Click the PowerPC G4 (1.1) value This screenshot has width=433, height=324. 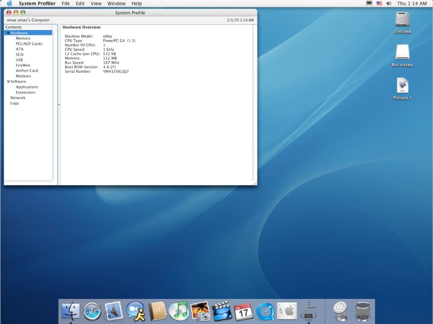coord(119,41)
